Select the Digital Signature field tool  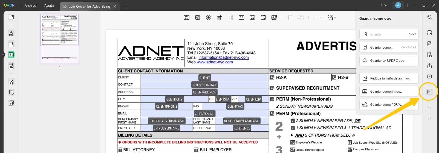[x=274, y=17]
